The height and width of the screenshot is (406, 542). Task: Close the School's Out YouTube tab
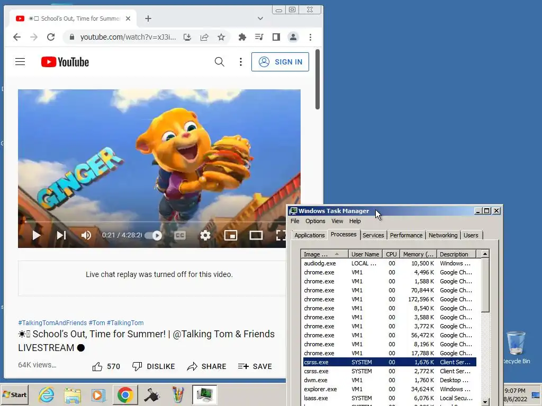[x=128, y=19]
